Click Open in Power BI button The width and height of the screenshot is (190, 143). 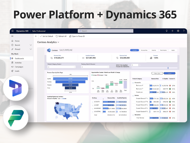tap(77, 36)
